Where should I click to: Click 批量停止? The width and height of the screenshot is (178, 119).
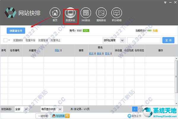(56, 40)
